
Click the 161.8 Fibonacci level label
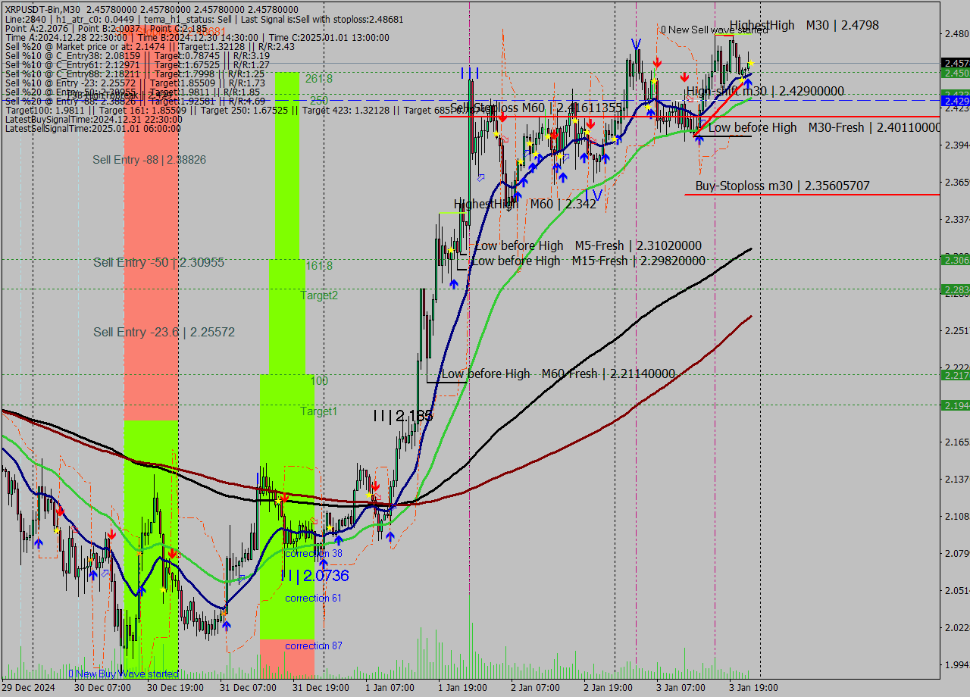319,266
